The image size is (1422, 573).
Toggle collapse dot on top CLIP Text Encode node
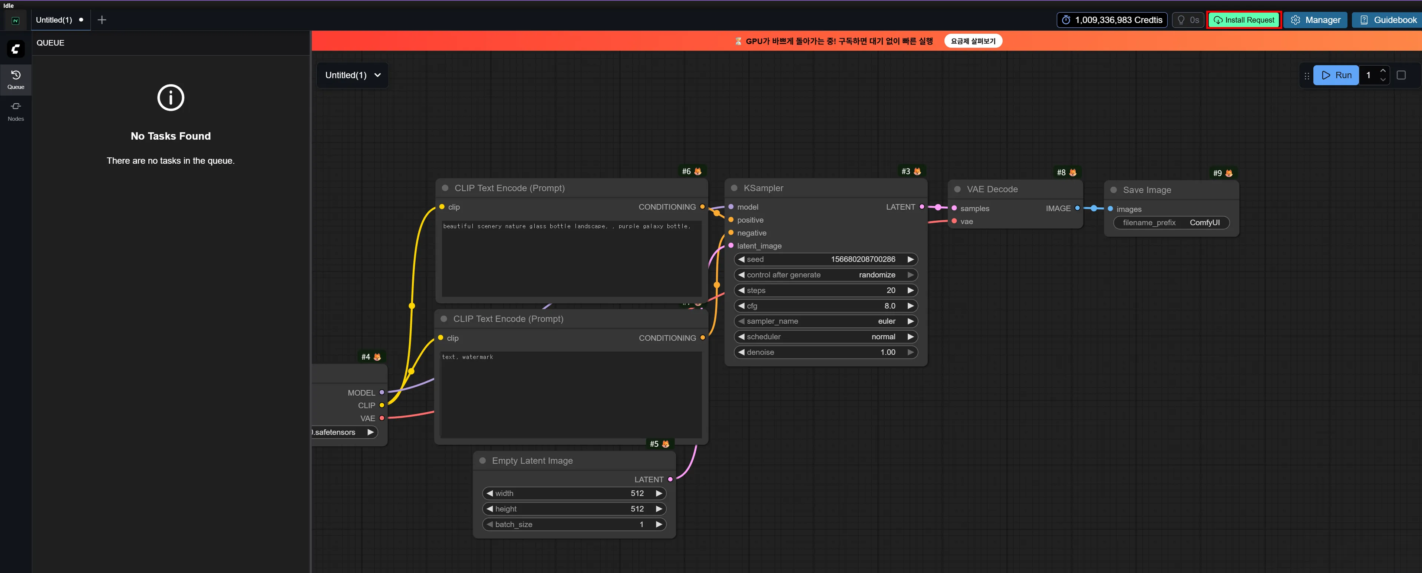(445, 188)
